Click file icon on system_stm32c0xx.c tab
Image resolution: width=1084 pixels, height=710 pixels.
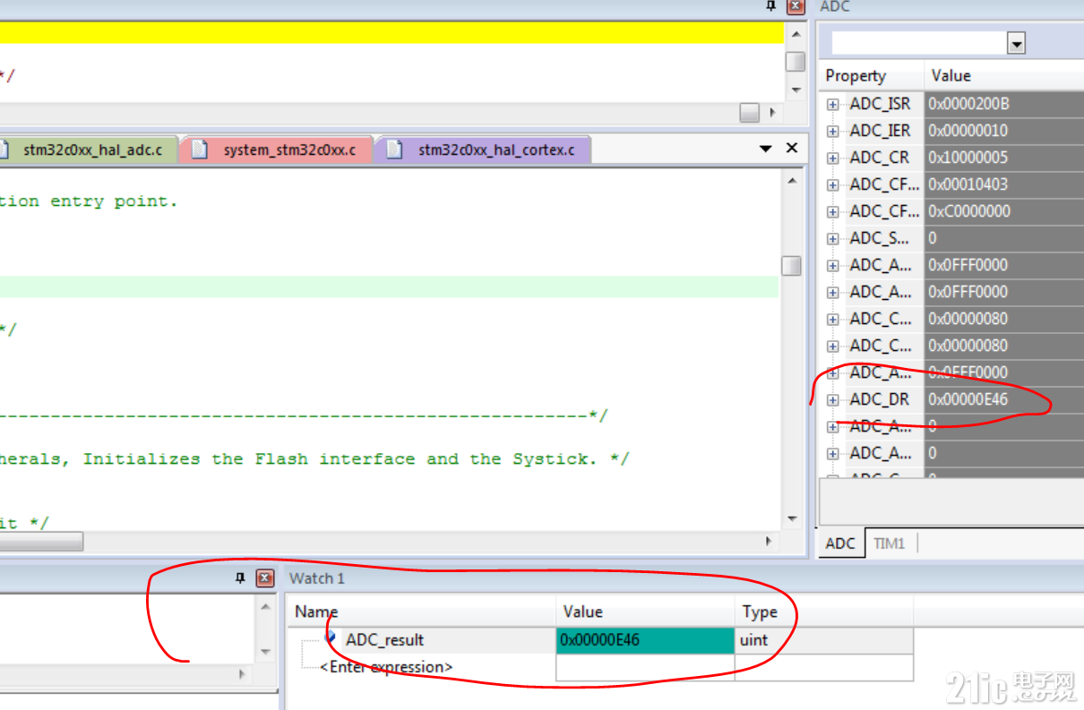201,150
